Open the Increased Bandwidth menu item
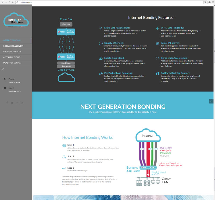This screenshot has height=200, width=215. (13, 46)
